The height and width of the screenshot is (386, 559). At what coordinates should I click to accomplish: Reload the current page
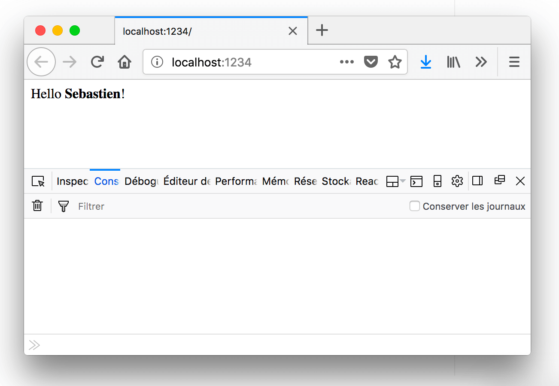pyautogui.click(x=97, y=62)
